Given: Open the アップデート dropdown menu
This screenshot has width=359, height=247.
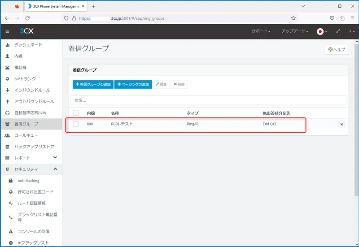Looking at the screenshot, I should pyautogui.click(x=295, y=31).
